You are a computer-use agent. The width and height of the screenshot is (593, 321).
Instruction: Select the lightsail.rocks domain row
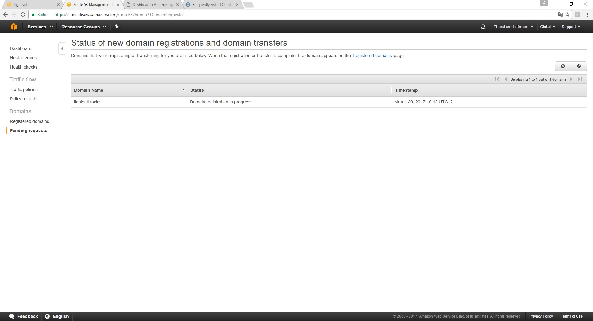(x=329, y=102)
